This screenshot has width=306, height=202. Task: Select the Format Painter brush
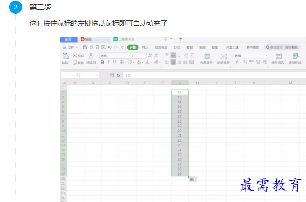pyautogui.click(x=91, y=56)
